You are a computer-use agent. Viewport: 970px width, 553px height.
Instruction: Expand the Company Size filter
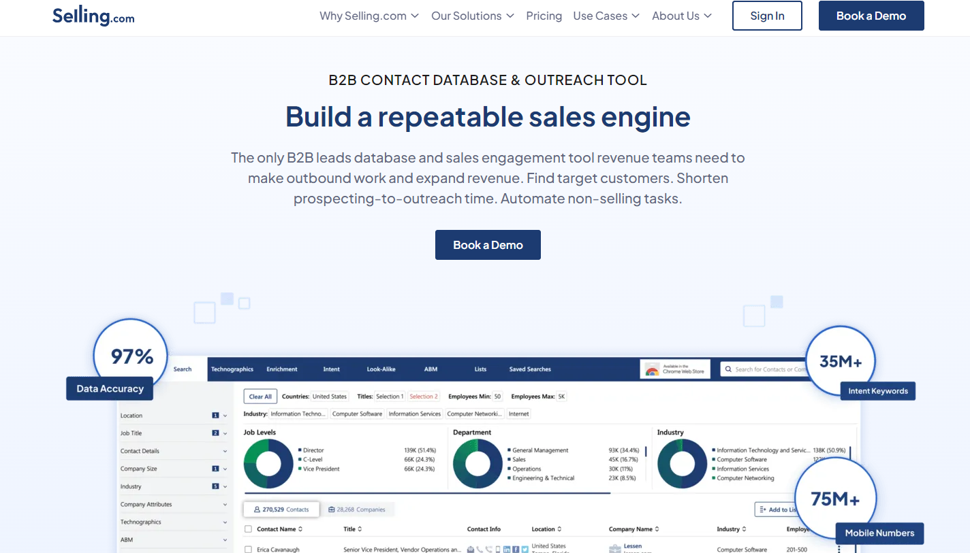(x=174, y=469)
